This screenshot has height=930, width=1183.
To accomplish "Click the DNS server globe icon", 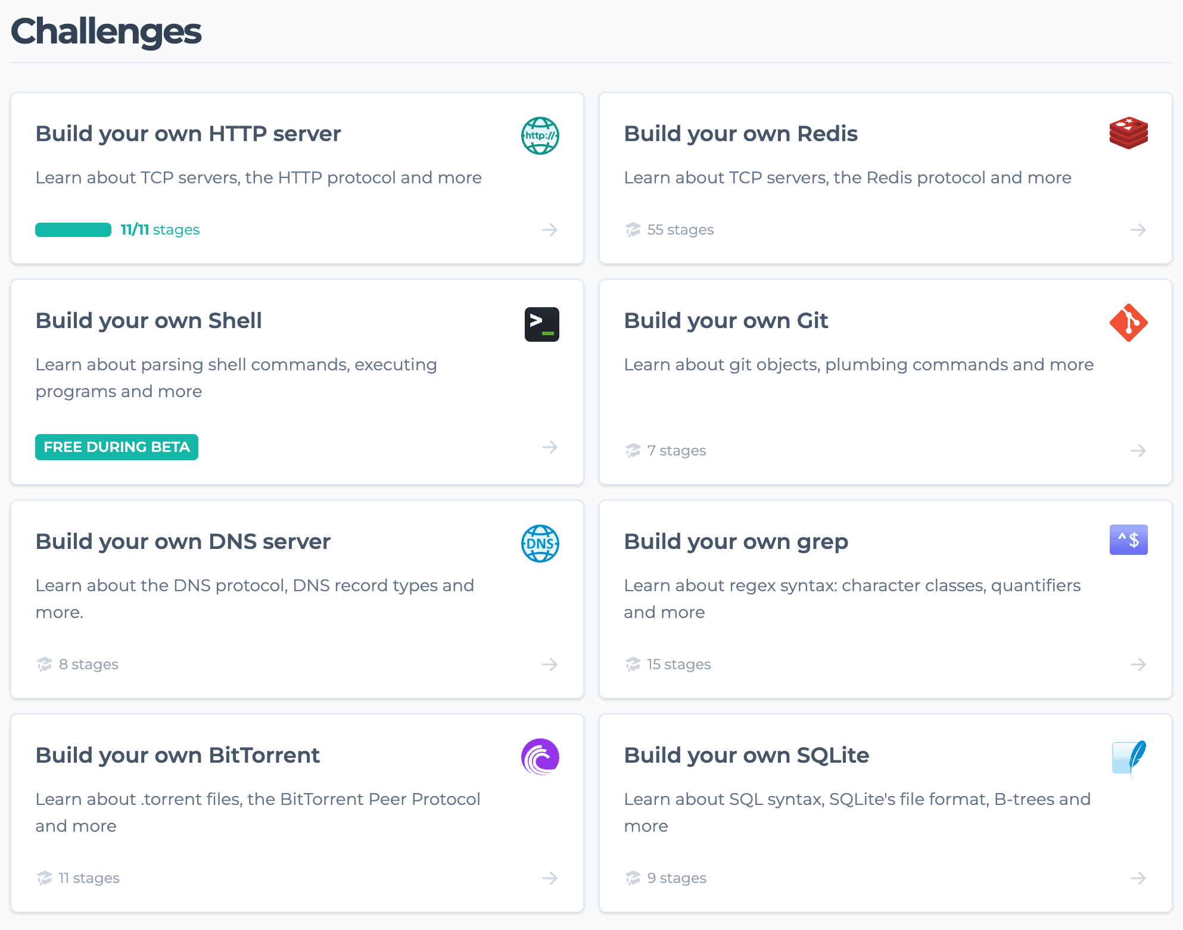I will [x=539, y=544].
